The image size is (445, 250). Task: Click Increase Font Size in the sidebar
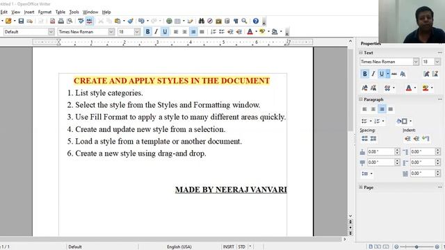click(x=426, y=74)
